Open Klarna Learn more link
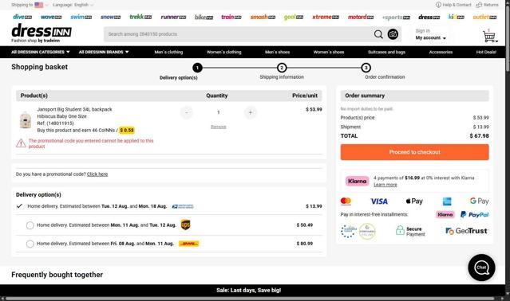The height and width of the screenshot is (301, 510). point(385,185)
